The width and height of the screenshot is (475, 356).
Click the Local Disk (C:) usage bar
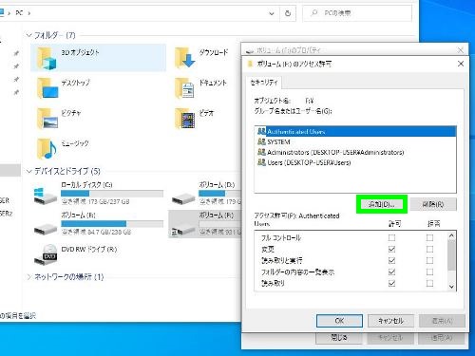(x=112, y=193)
